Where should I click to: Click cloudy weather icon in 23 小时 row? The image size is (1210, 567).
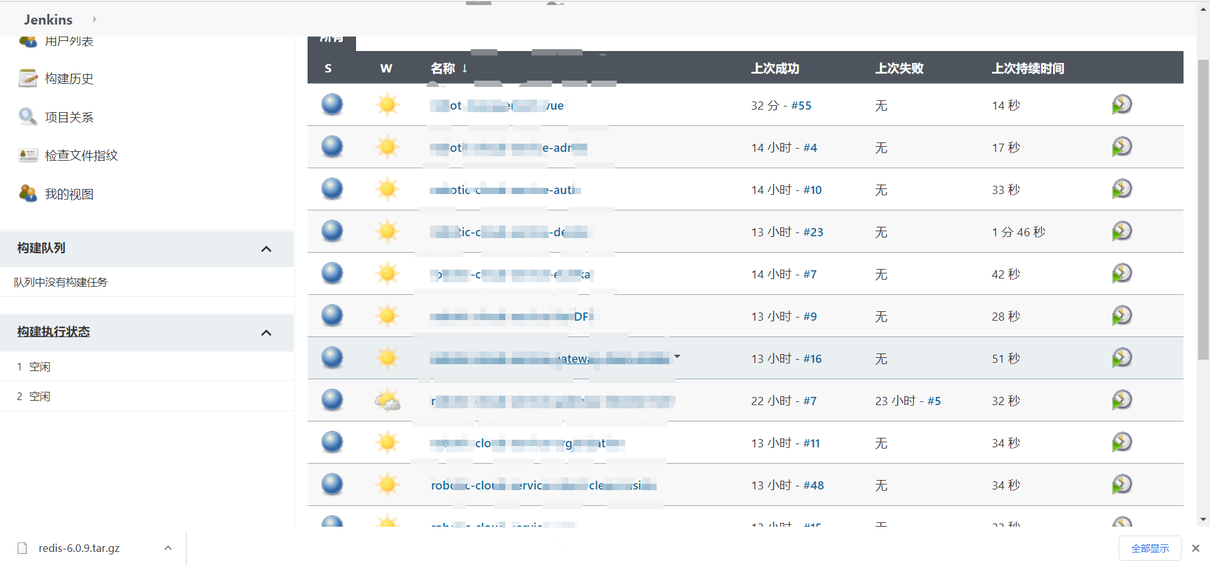(x=388, y=400)
